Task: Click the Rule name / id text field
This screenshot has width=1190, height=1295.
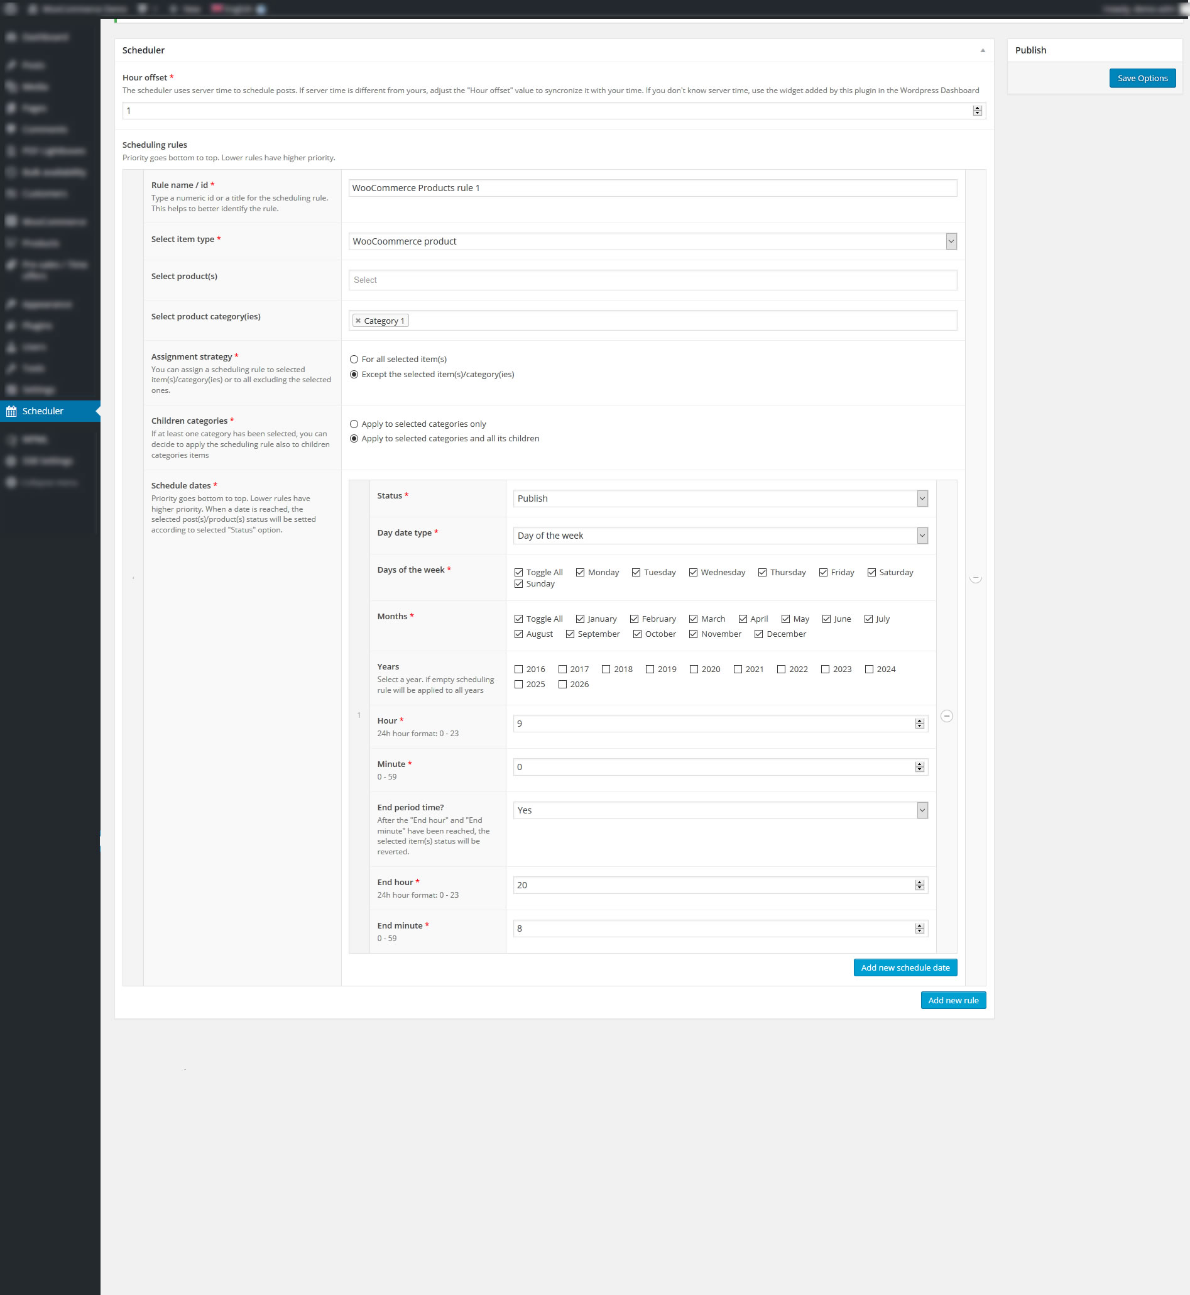Action: pos(652,188)
